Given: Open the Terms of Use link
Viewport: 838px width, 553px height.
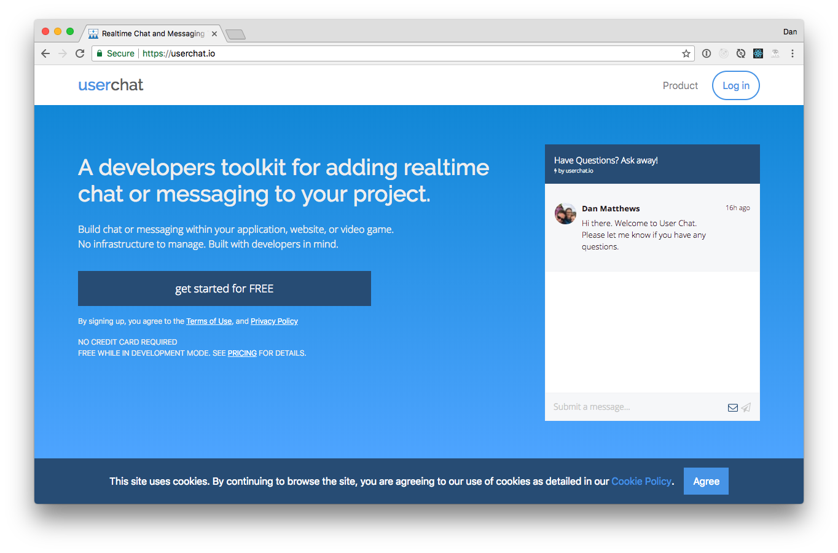Looking at the screenshot, I should coord(209,321).
